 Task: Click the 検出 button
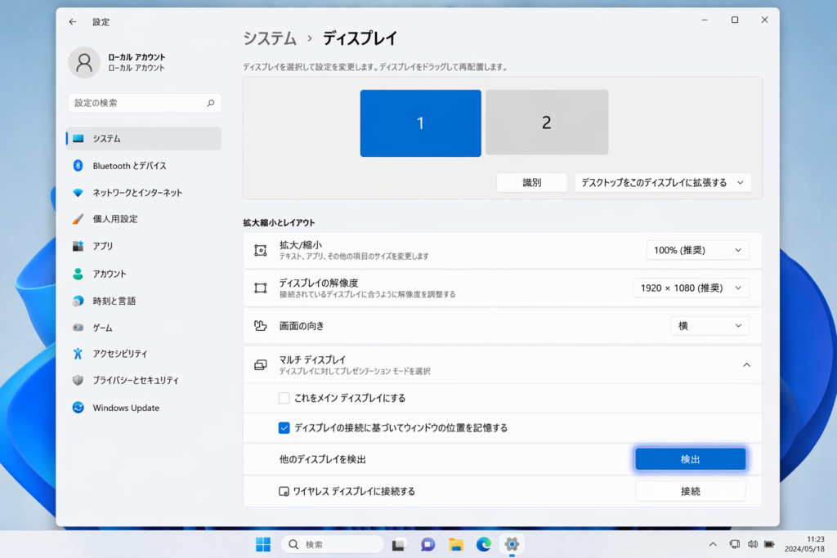pos(690,459)
